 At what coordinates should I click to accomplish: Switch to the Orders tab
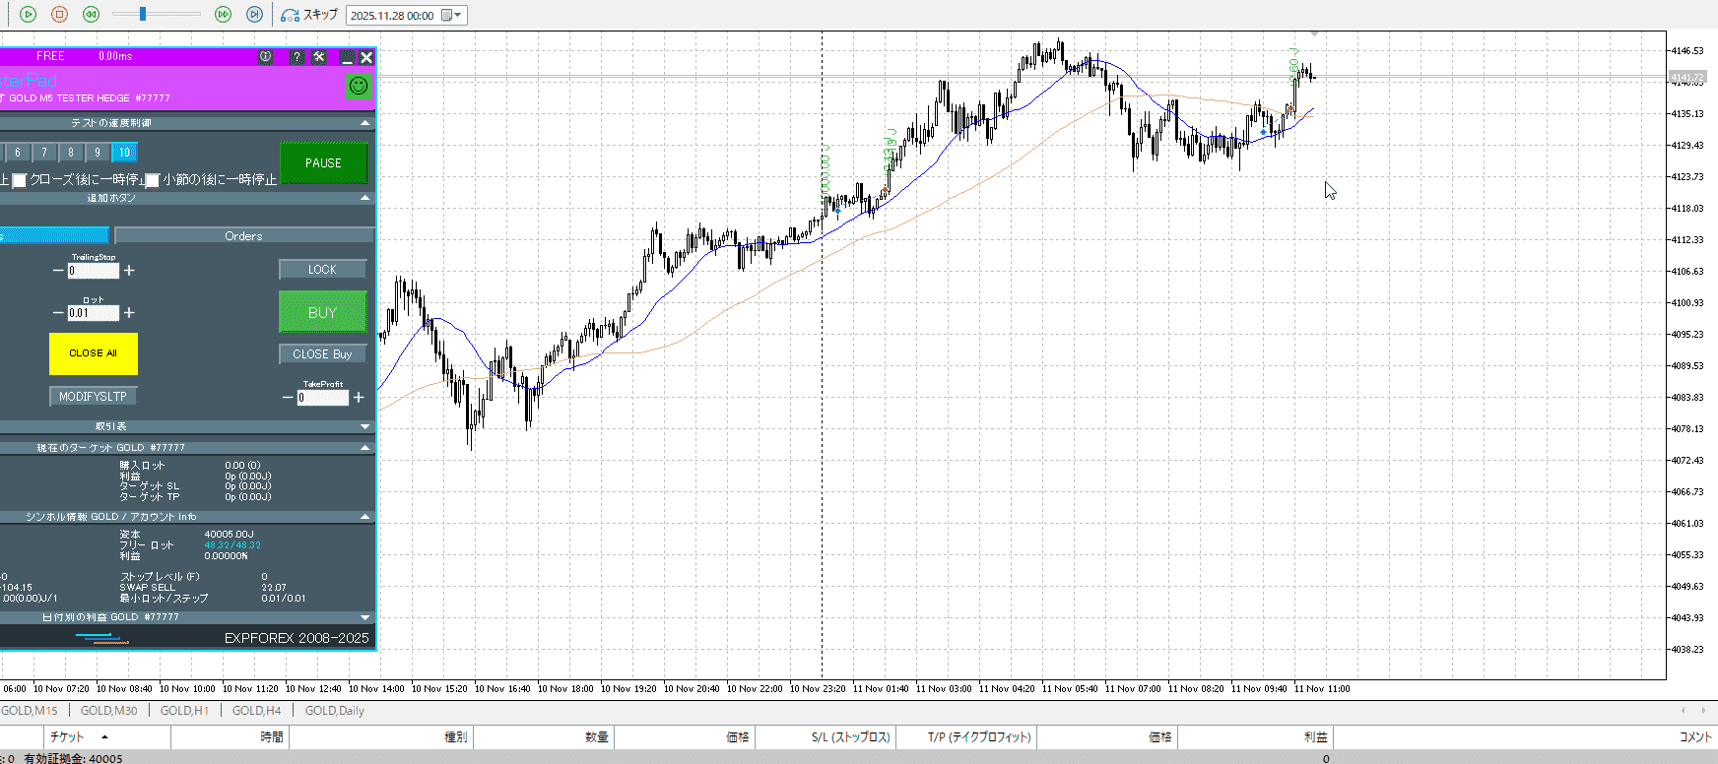coord(243,236)
